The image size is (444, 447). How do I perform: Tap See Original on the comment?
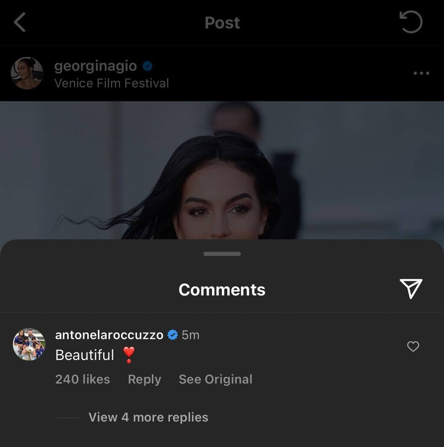click(215, 379)
